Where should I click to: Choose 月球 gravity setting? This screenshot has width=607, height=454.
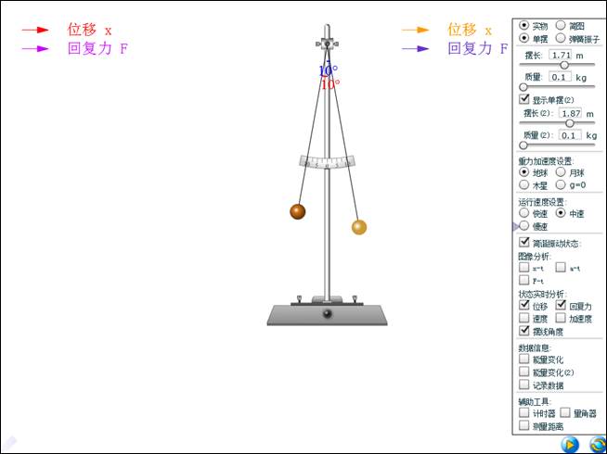(x=560, y=172)
